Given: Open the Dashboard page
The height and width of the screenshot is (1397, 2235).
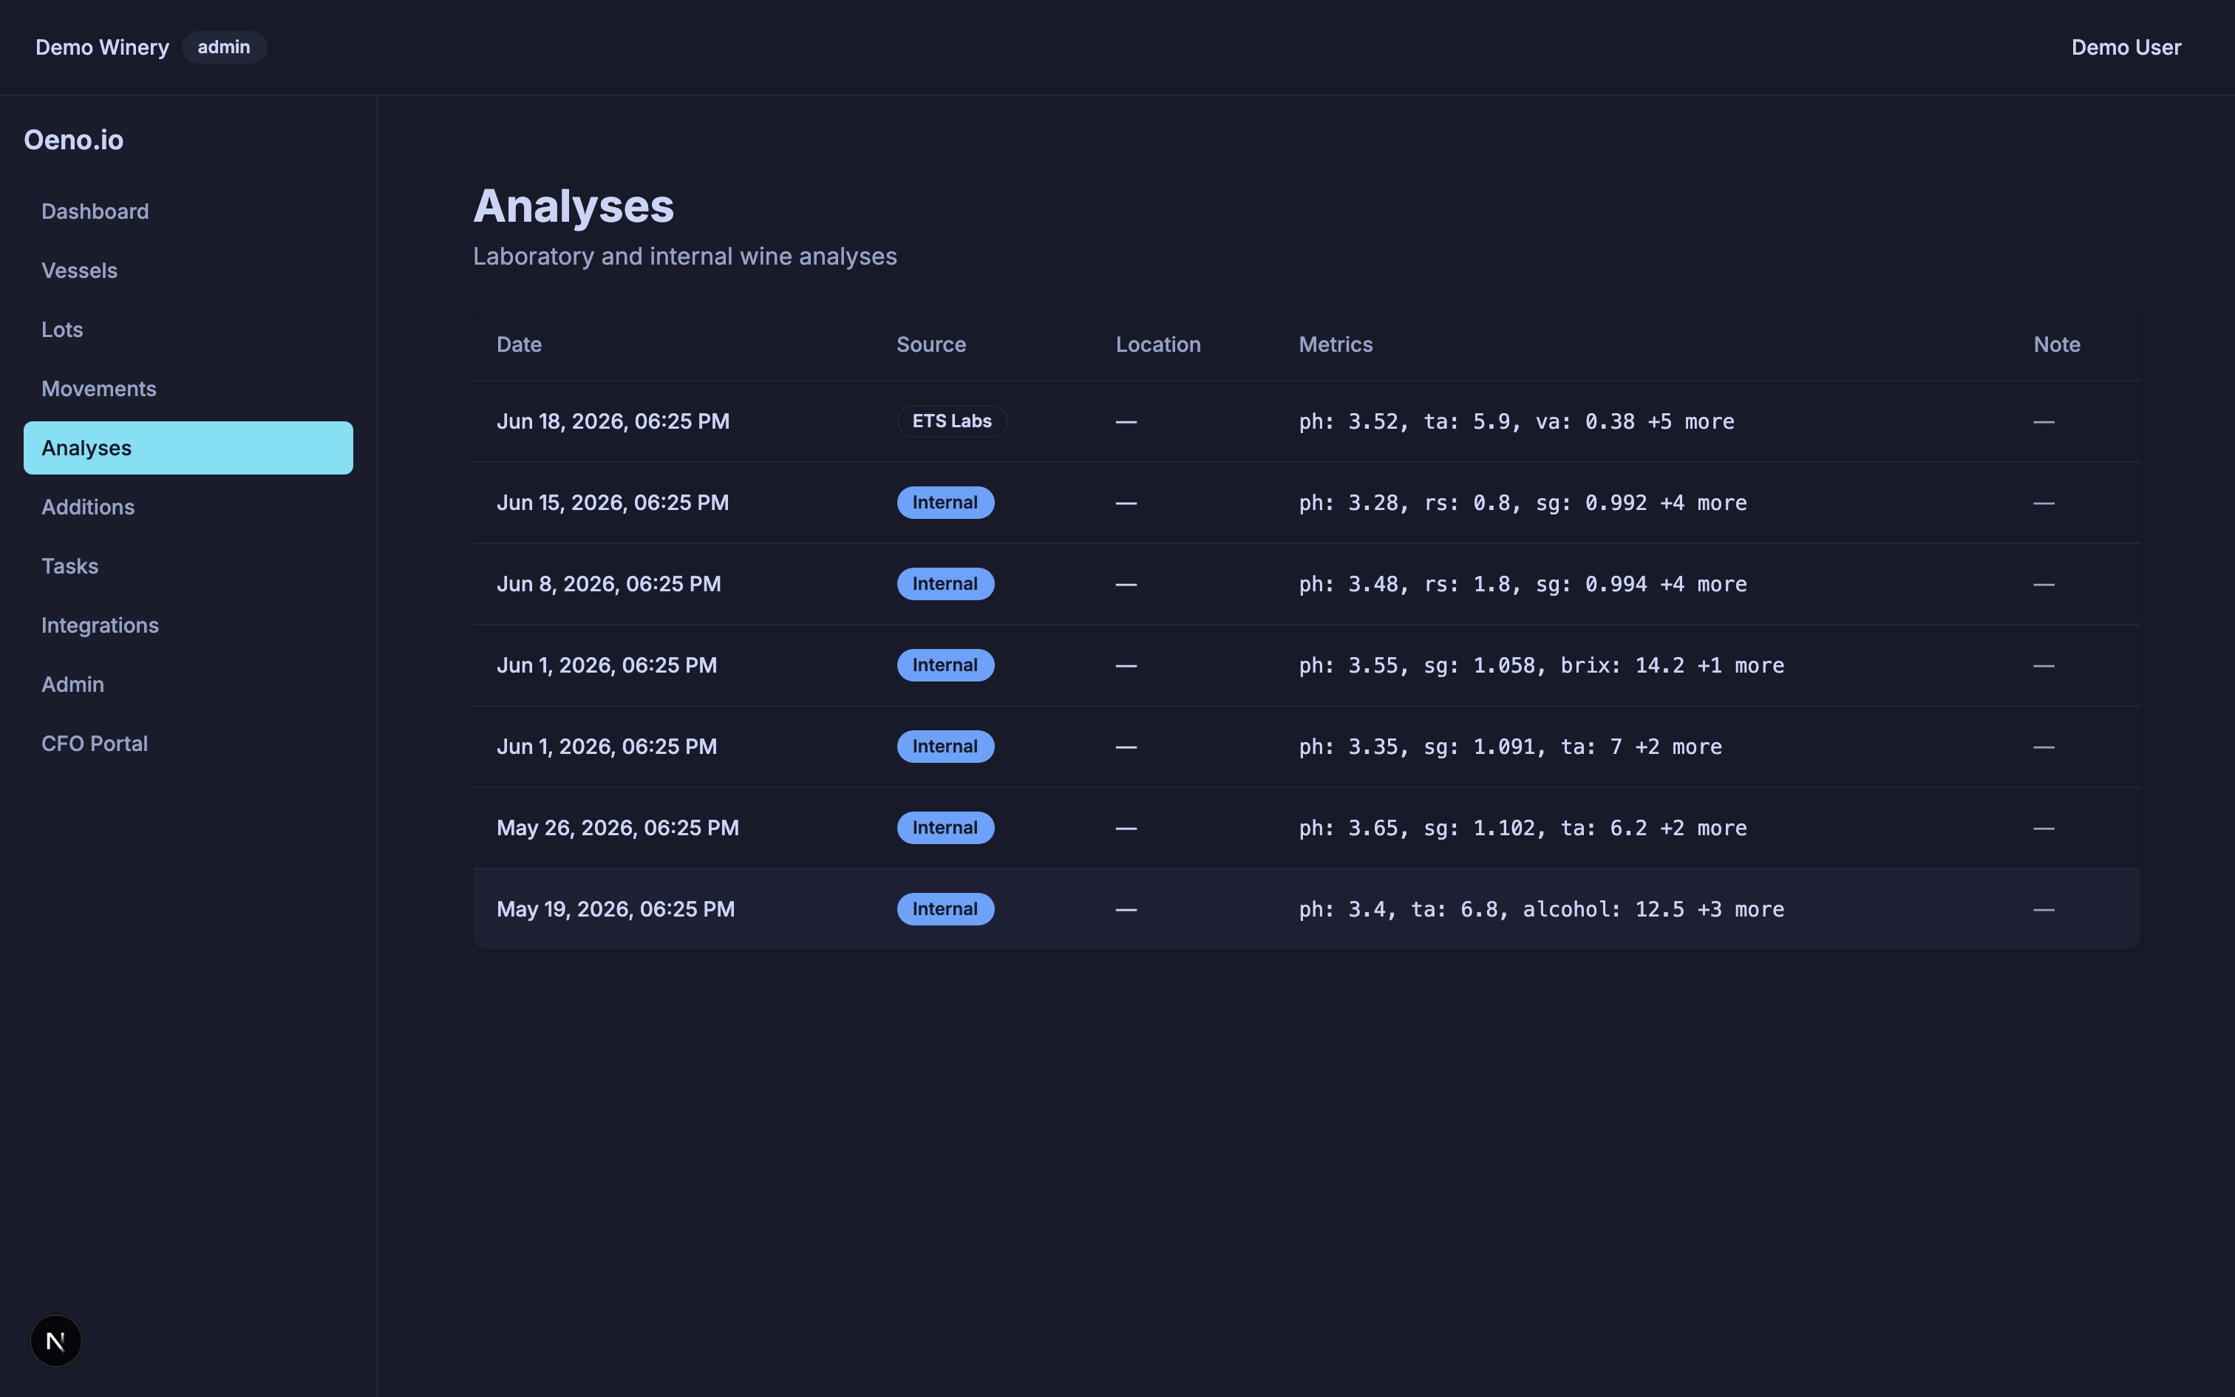Looking at the screenshot, I should tap(188, 211).
